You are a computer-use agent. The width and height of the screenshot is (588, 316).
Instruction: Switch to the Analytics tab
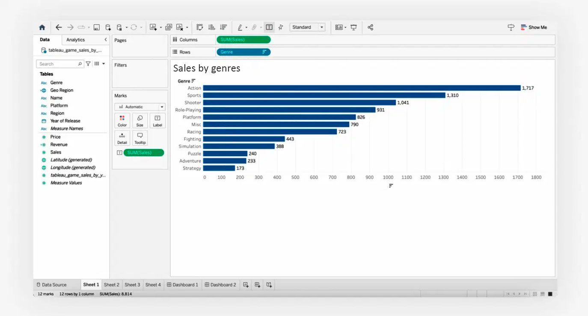75,40
